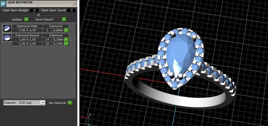Image resolution: width=268 pixels, height=126 pixels.
Task: Click the 7,95 X 4,70 size cell
Action: [x=27, y=30]
